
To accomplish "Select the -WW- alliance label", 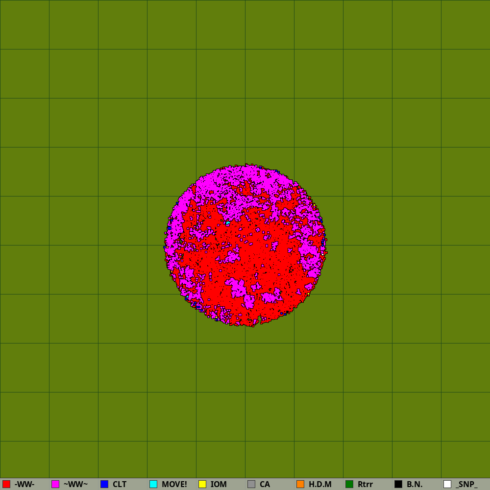I will [x=24, y=484].
